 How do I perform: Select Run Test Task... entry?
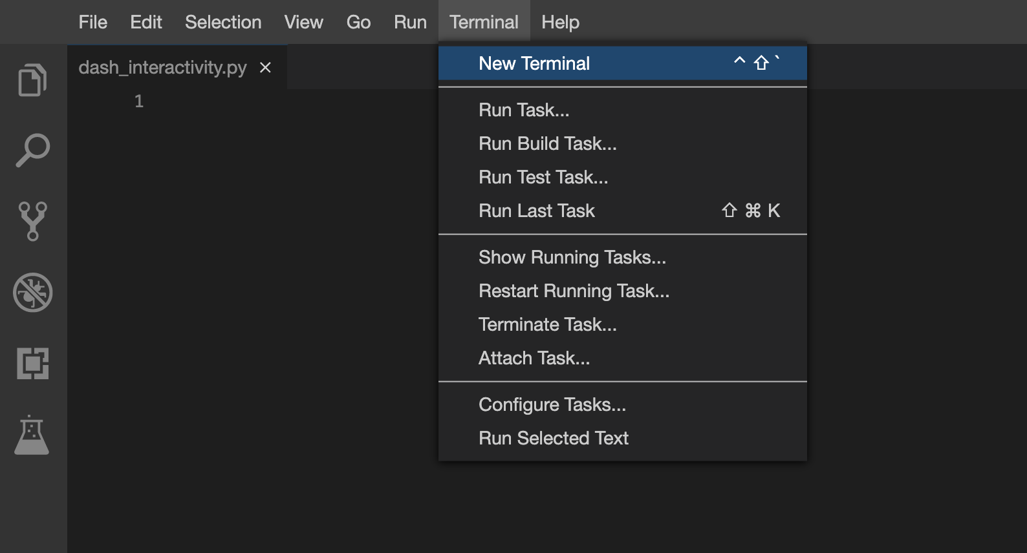(543, 177)
